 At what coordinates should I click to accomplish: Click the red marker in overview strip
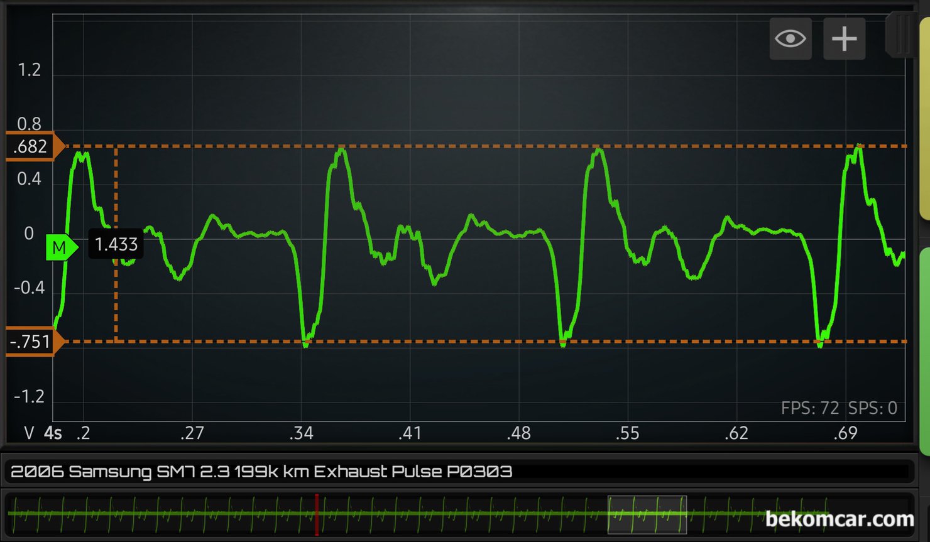coord(317,514)
